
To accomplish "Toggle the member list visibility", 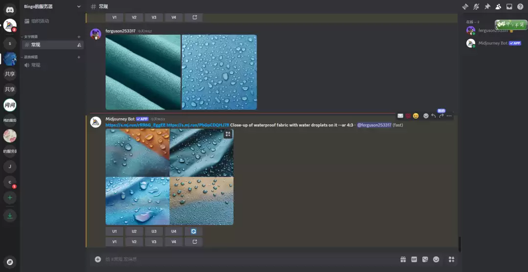I will 498,6.
